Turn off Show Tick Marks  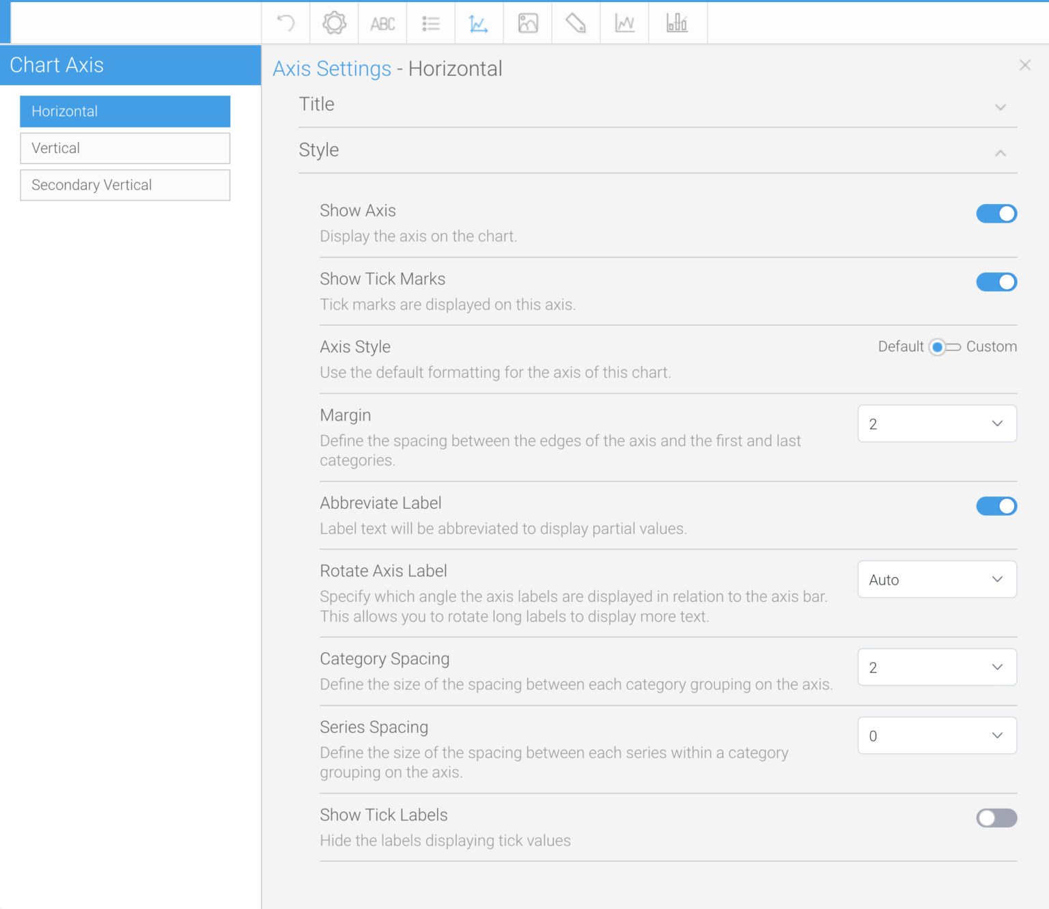[x=996, y=282]
